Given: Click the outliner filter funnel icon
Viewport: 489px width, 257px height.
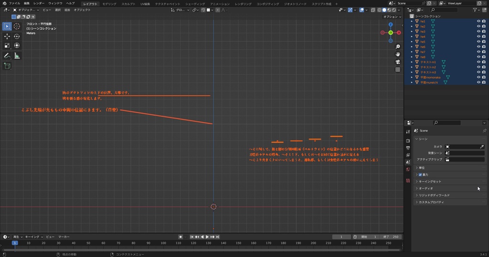Looking at the screenshot, I should 475,10.
